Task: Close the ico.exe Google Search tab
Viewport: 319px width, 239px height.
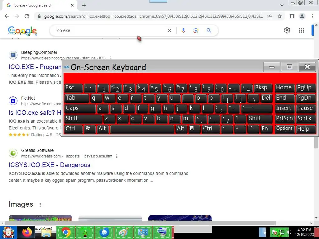Action: [72, 5]
